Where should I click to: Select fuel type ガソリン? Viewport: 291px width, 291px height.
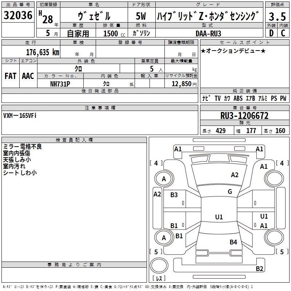141,33
